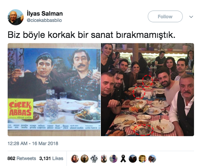The height and width of the screenshot is (166, 199).
Task: Open the last liker's camera avatar
Action: point(152,159)
